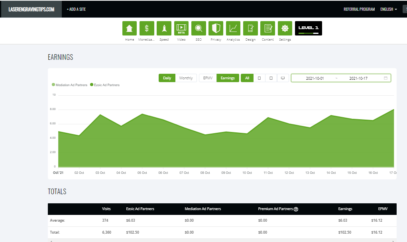
Task: Click end date 2021-10-17 field
Action: [x=358, y=78]
